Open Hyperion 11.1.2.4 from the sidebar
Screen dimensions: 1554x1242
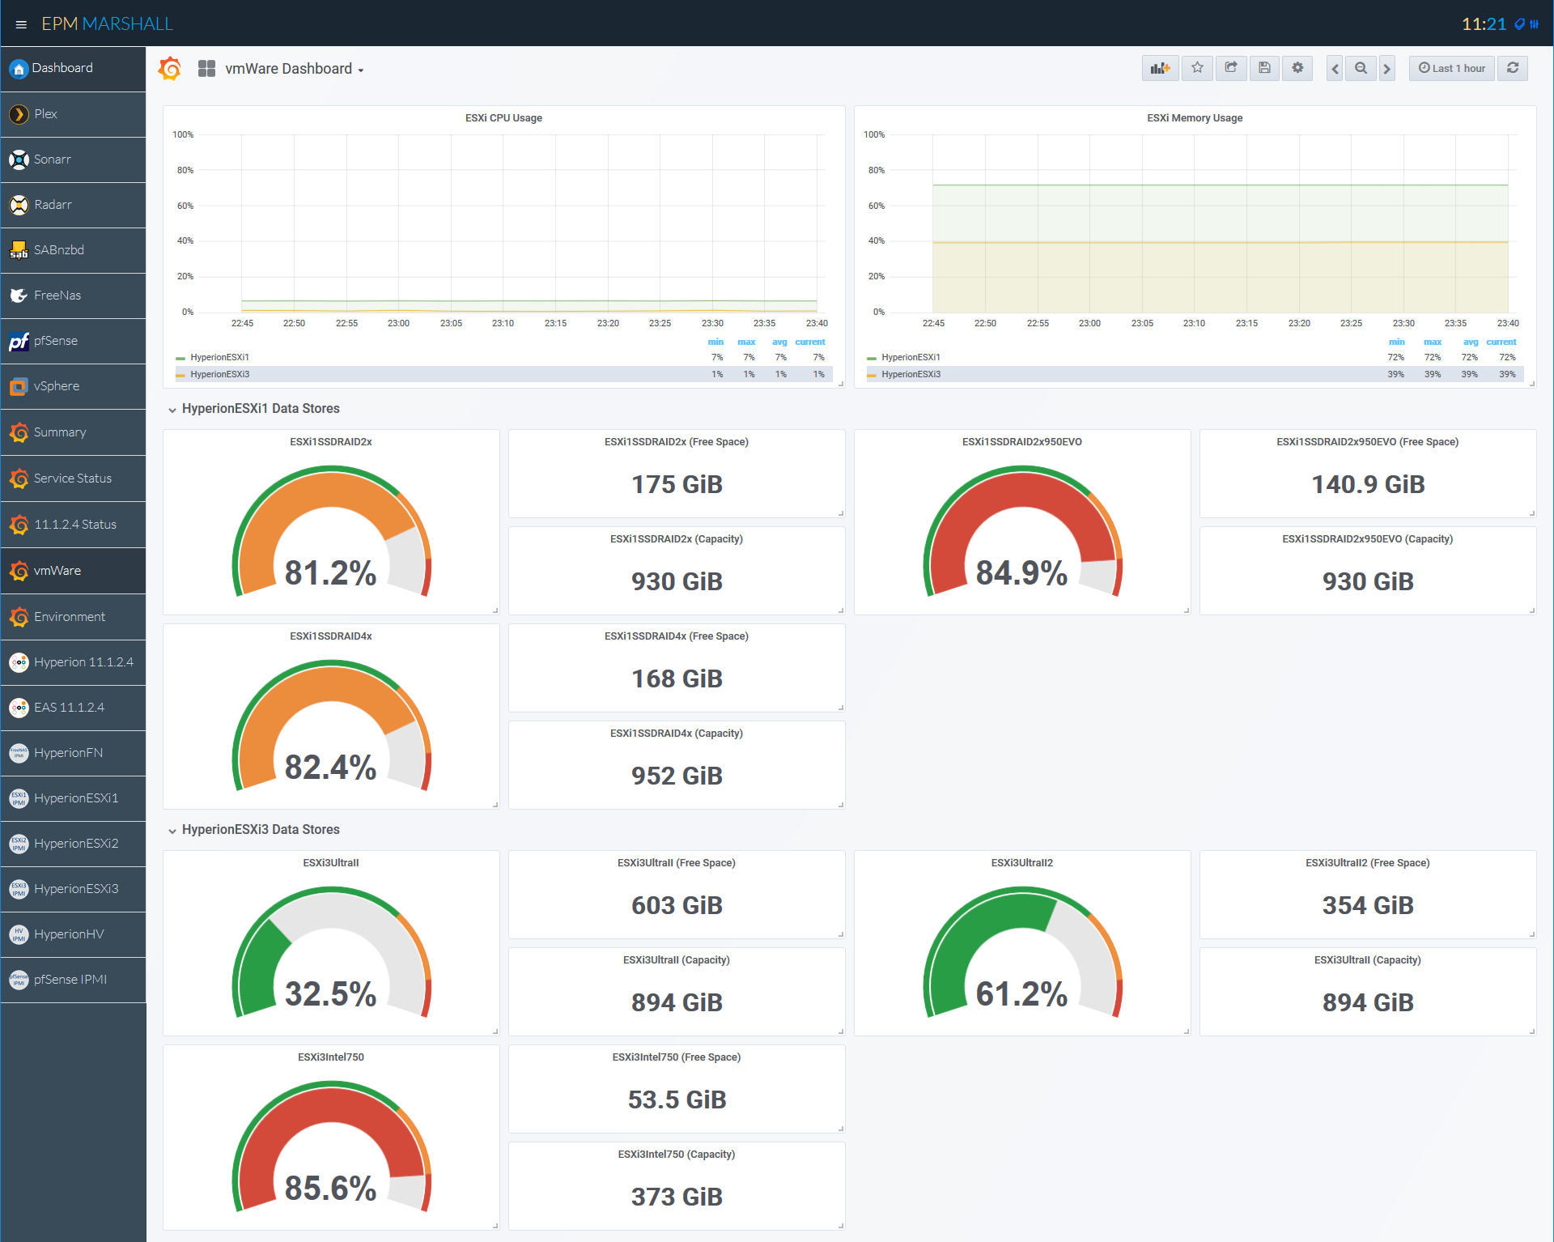[x=73, y=662]
